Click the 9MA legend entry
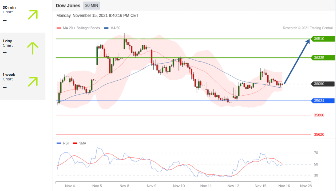The image size is (336, 191). 79,143
